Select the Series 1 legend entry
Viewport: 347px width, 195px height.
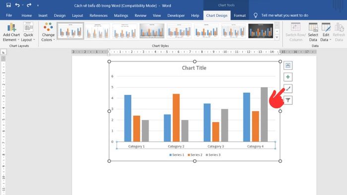(x=176, y=155)
